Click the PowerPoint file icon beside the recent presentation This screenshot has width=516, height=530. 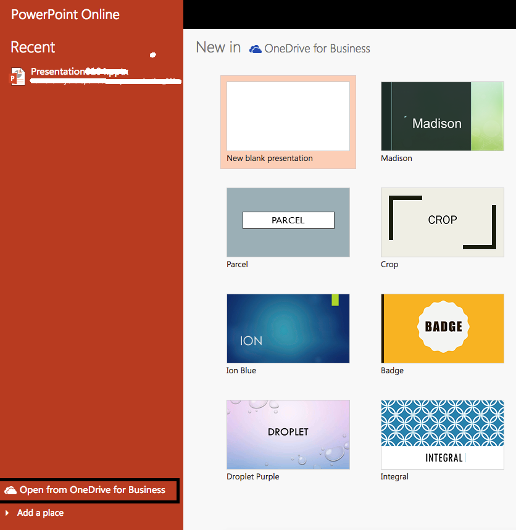(x=17, y=75)
